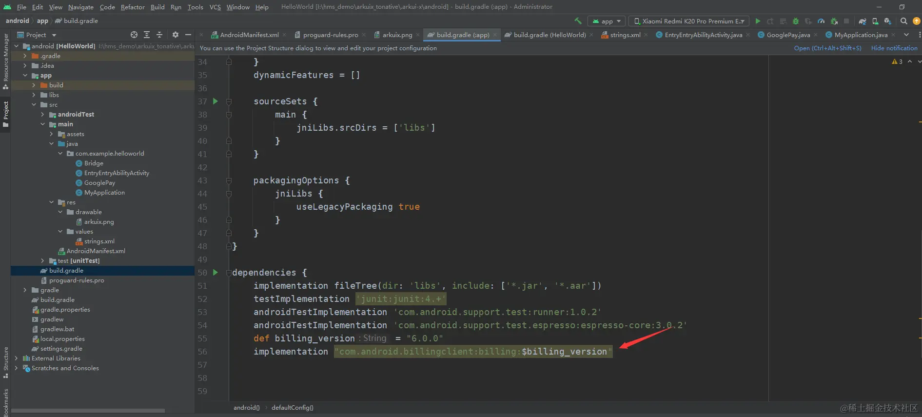
Task: Select gradle.properties in project tree
Action: click(x=65, y=310)
